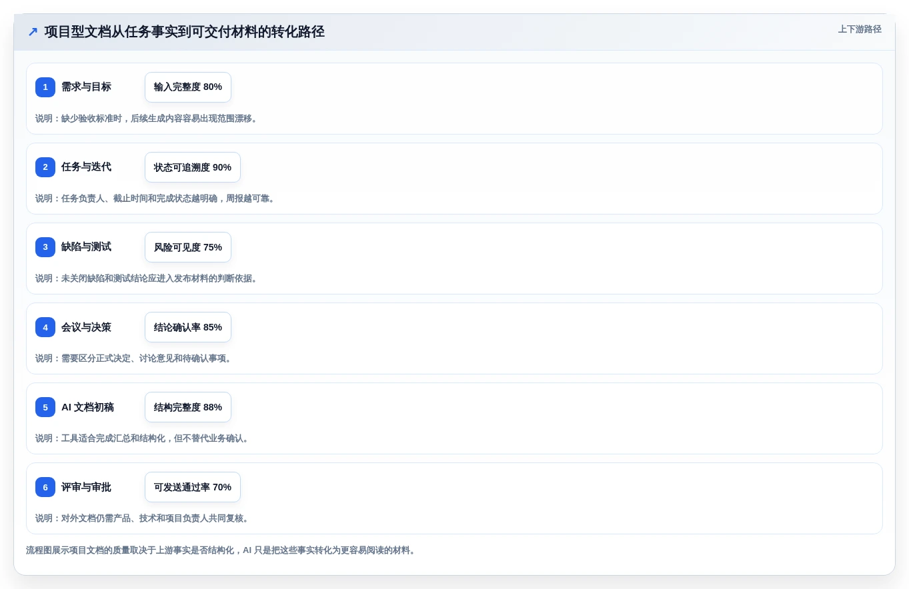Click the 评审与审批 step title
The width and height of the screenshot is (909, 589).
click(x=86, y=487)
